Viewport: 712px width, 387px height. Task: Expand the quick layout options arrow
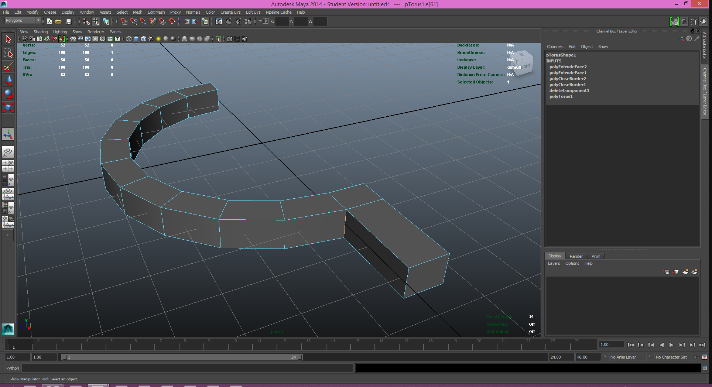pos(7,235)
